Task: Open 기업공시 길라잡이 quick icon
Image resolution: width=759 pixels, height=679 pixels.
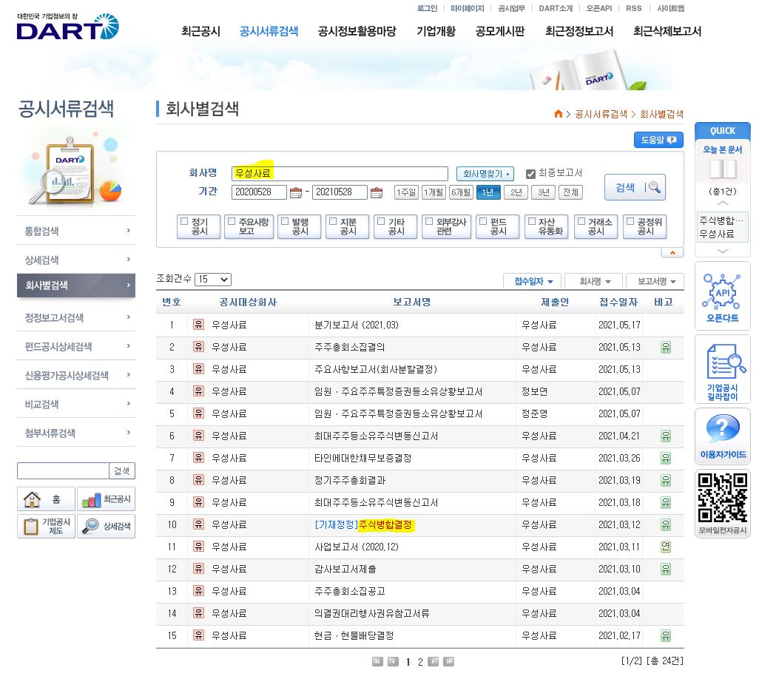Action: click(x=722, y=370)
